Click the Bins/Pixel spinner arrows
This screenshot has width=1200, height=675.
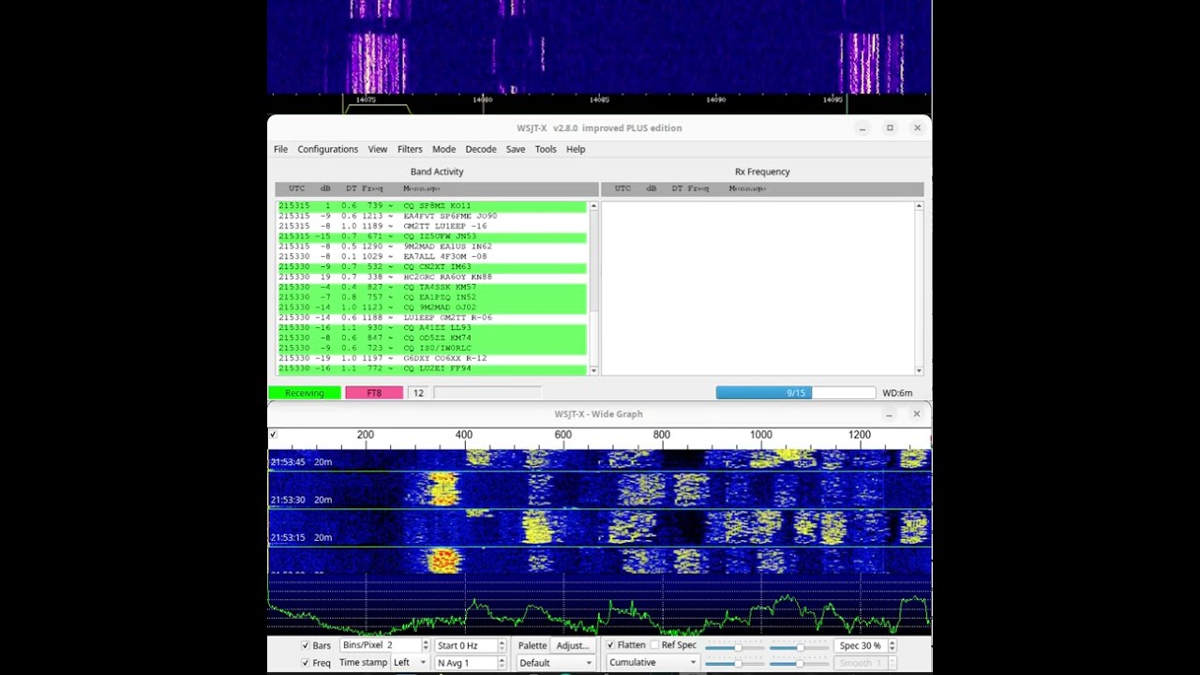tap(425, 646)
